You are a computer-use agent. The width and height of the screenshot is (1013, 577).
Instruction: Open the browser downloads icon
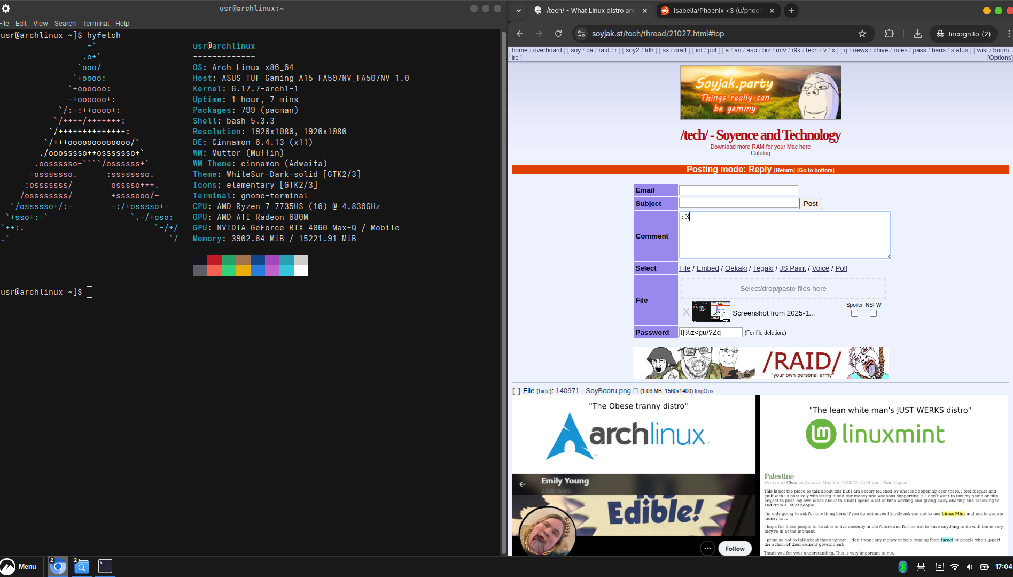[x=917, y=34]
